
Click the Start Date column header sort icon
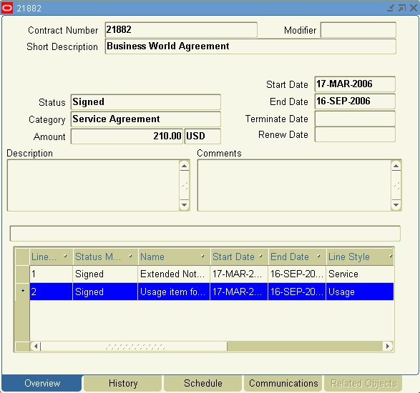pyautogui.click(x=261, y=257)
